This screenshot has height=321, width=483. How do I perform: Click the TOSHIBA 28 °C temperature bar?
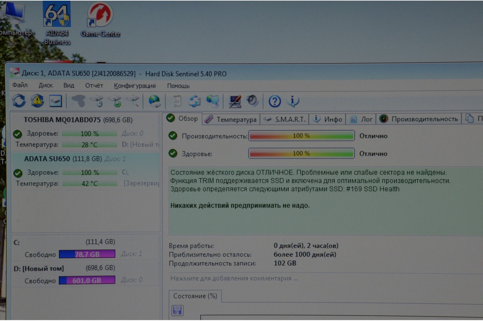tap(90, 145)
